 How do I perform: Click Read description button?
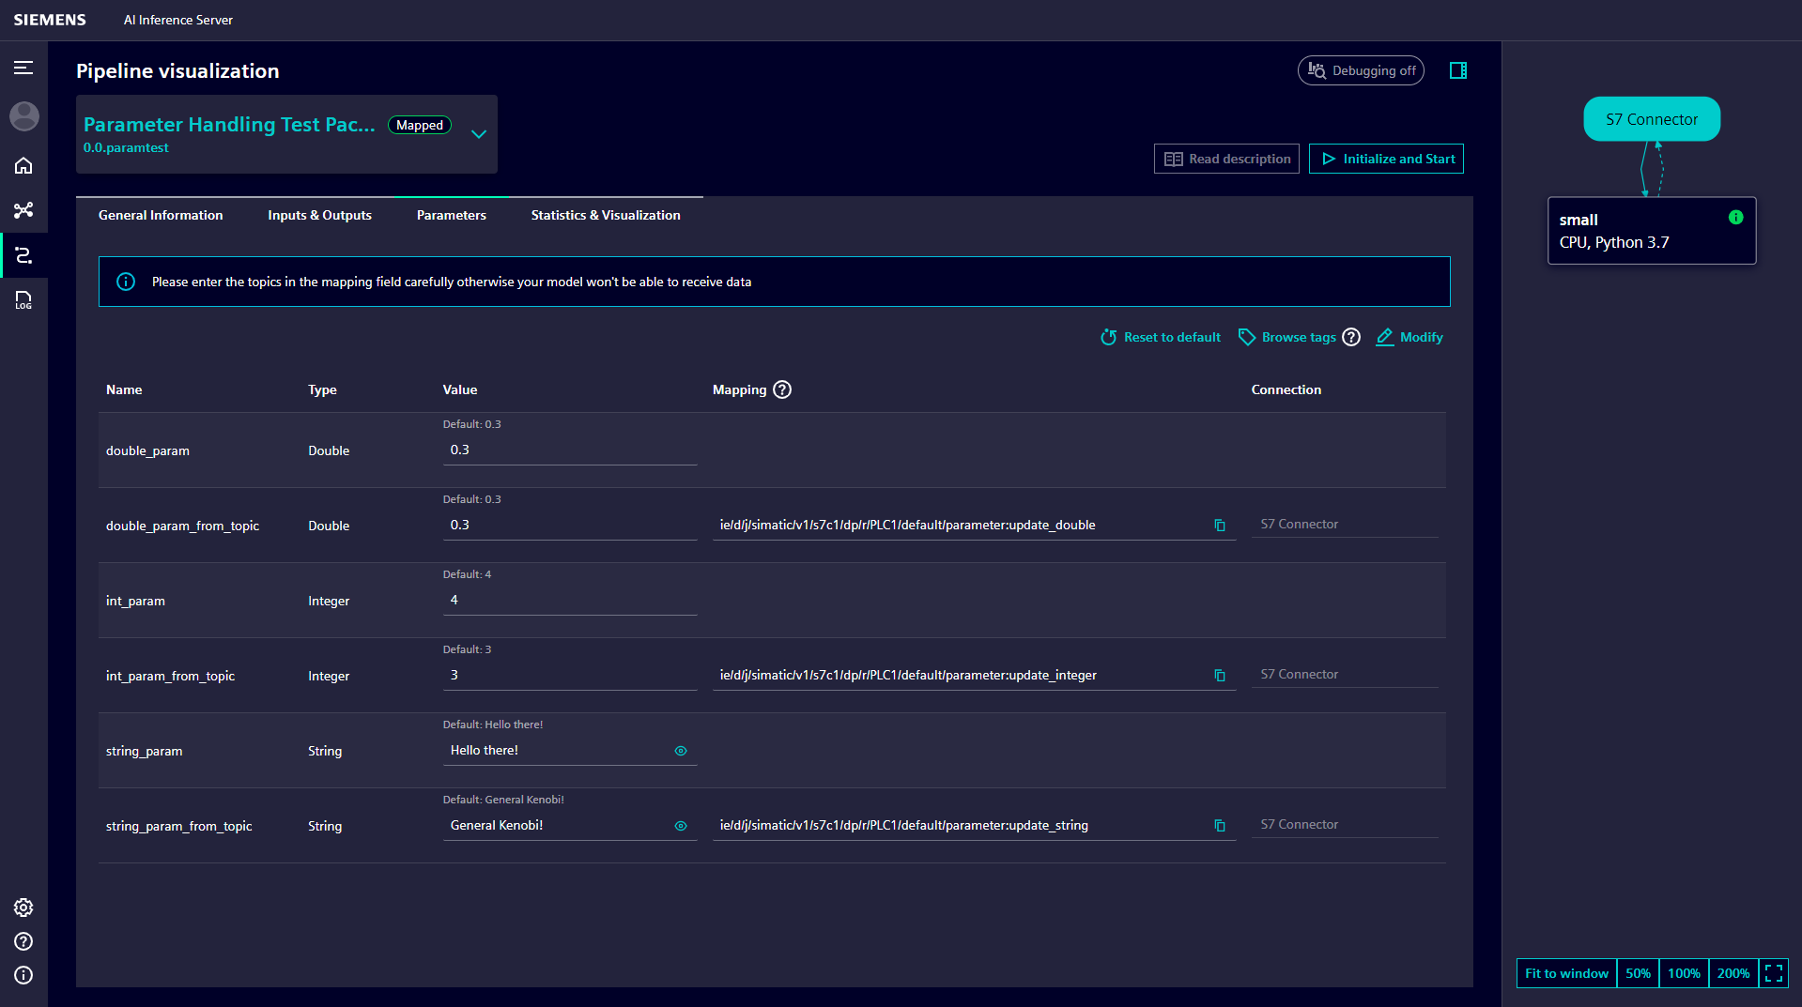click(x=1226, y=159)
